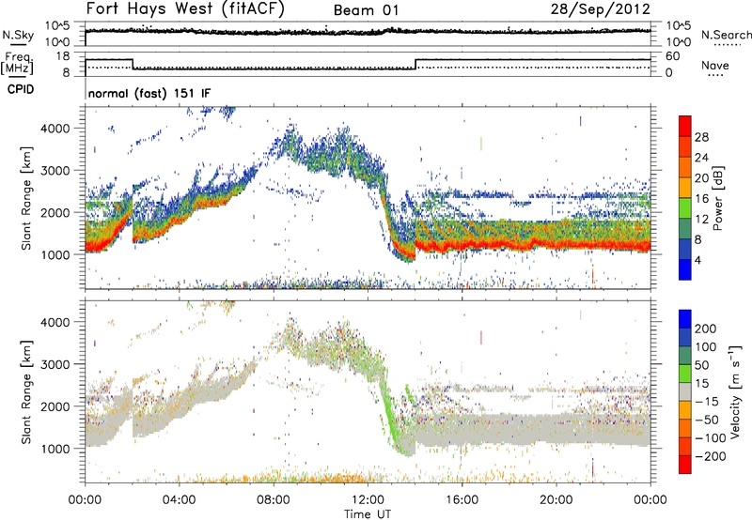Click the power panel 'Slant Range [km]' label
This screenshot has width=752, height=520.
(26, 198)
